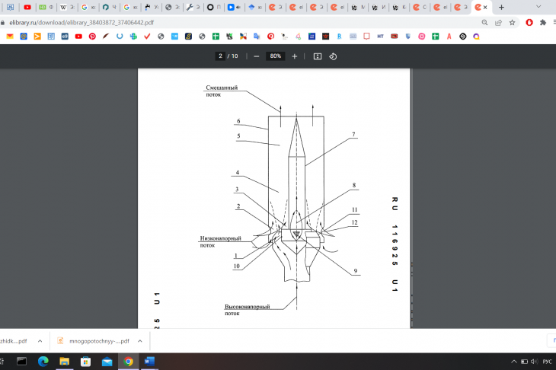Open the Gmail envelope bookmark

click(10, 36)
